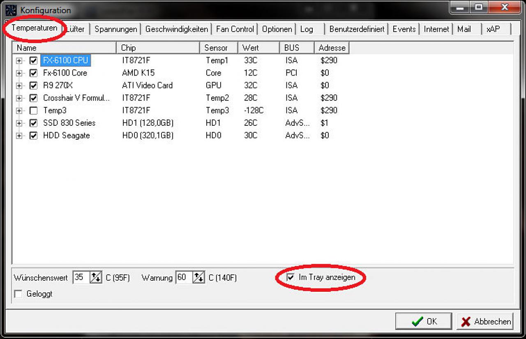Sort by the Adresse column header

point(332,48)
